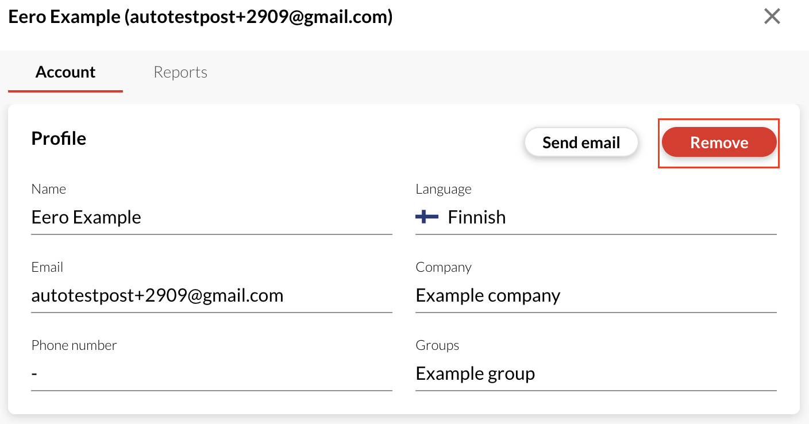
Task: Click the Finnish flag icon
Action: pyautogui.click(x=426, y=217)
